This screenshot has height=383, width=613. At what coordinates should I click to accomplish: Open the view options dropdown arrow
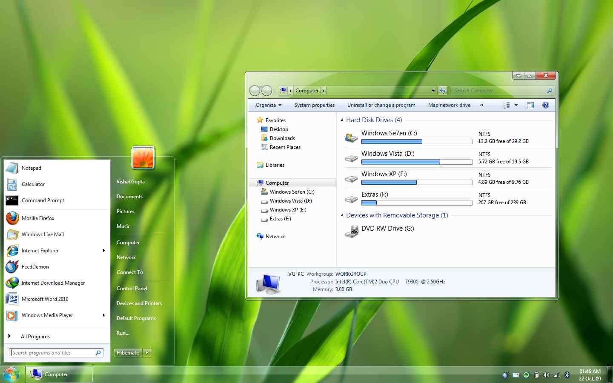pos(516,105)
